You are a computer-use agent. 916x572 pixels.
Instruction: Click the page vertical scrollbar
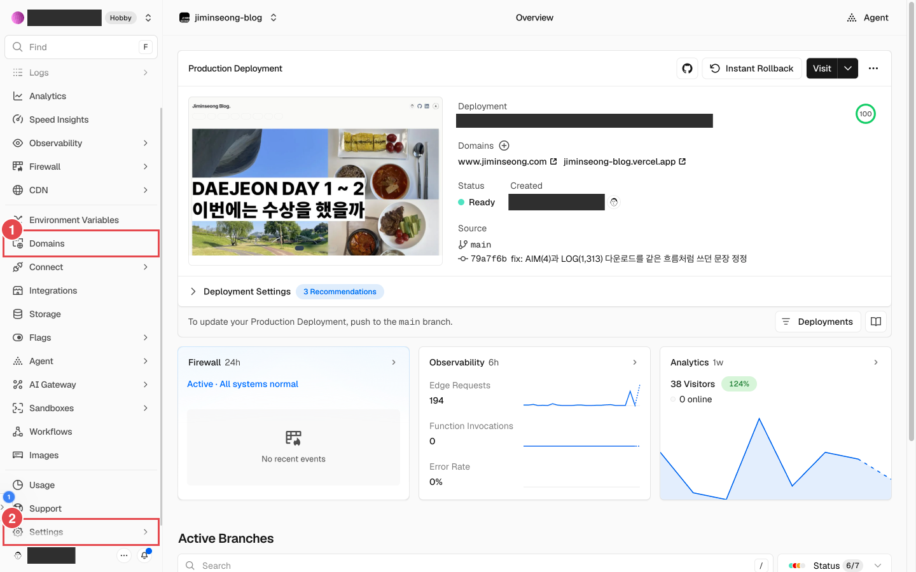(x=912, y=222)
